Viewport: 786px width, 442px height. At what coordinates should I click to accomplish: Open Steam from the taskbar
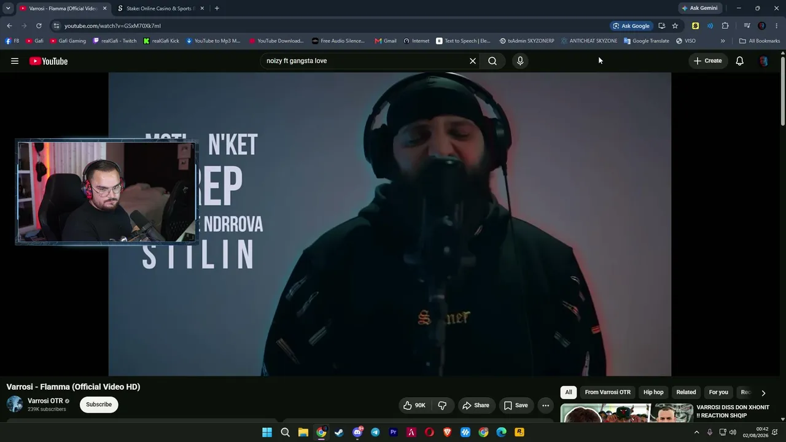coord(339,432)
